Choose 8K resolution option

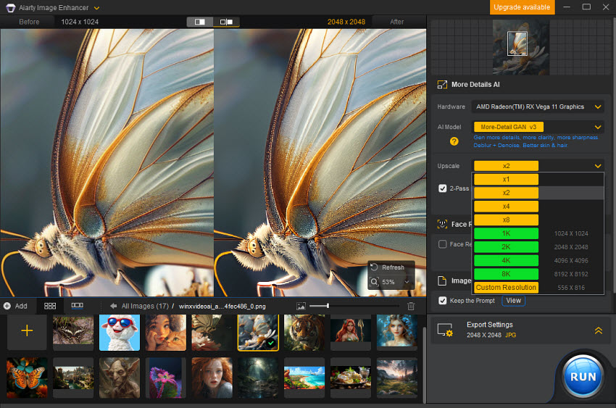[x=506, y=274]
